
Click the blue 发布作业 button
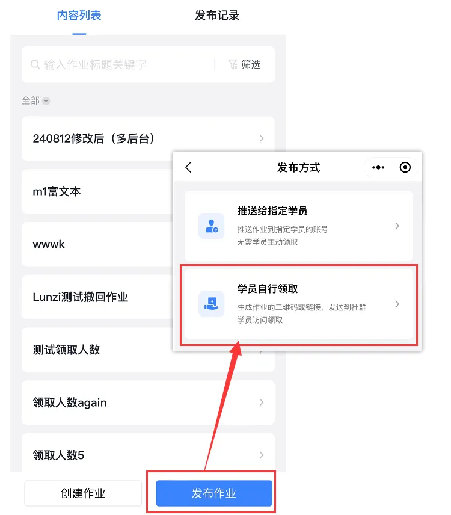click(x=214, y=493)
